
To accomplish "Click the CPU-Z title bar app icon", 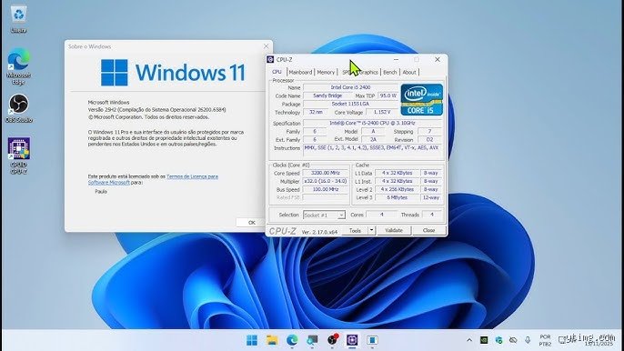I will coord(271,59).
